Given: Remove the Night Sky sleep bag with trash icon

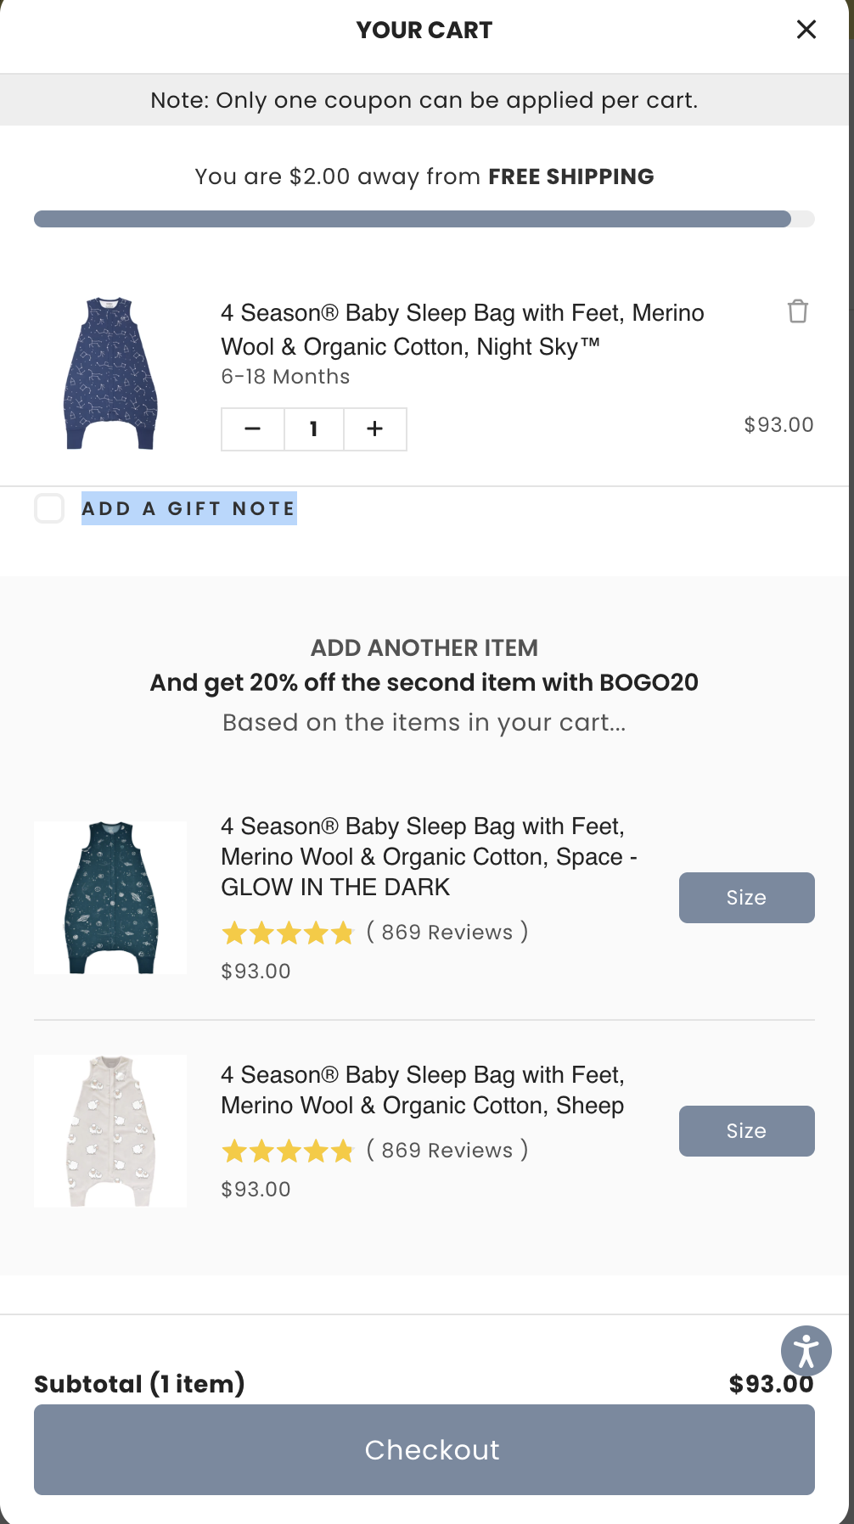Looking at the screenshot, I should click(x=797, y=311).
